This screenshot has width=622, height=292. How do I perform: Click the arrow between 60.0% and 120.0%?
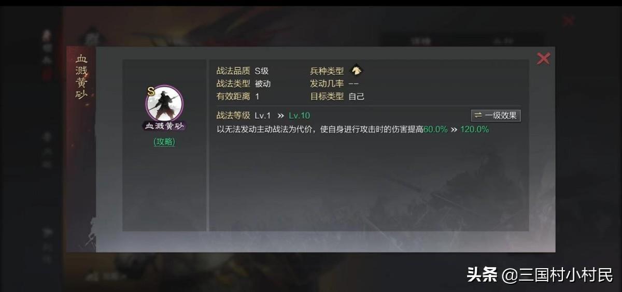454,129
